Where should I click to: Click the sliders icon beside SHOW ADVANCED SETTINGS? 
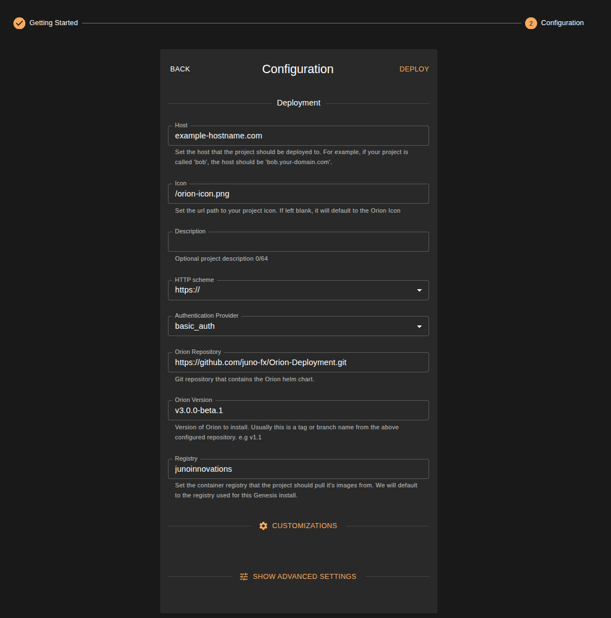coord(243,576)
